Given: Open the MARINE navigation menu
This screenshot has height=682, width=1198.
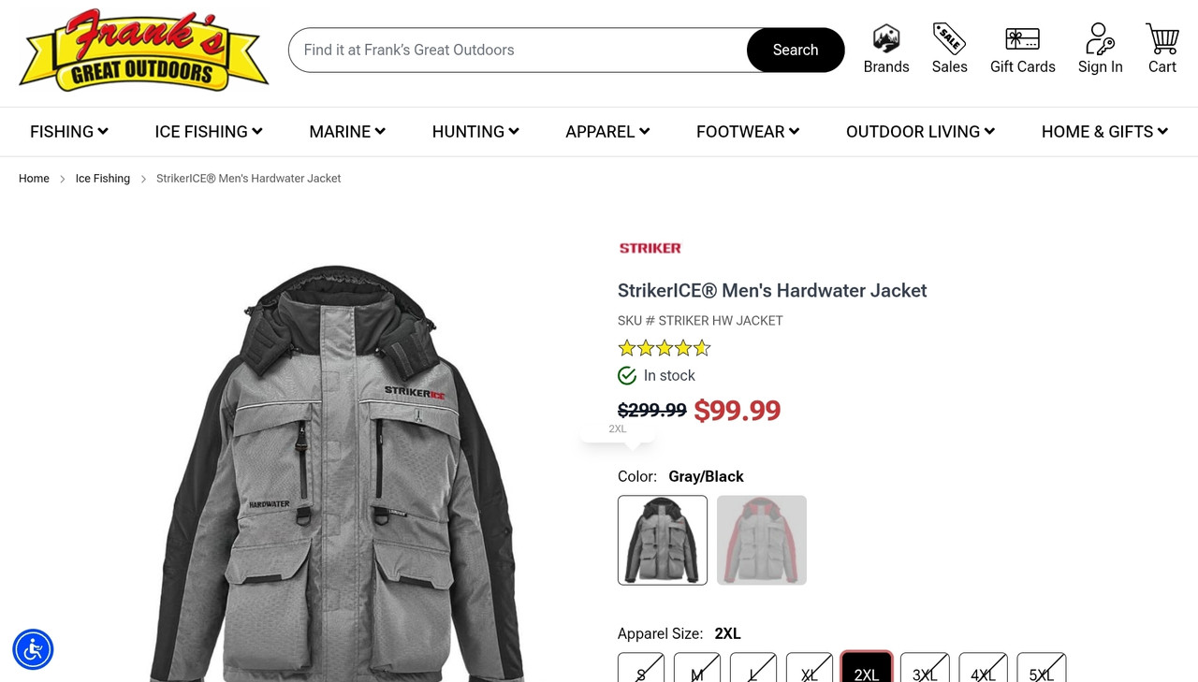Looking at the screenshot, I should [x=347, y=132].
